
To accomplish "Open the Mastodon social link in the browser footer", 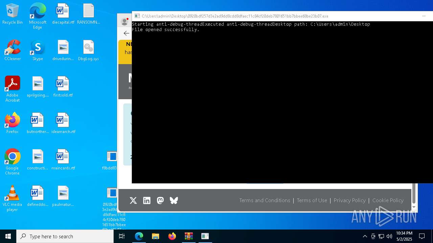I will 160,200.
